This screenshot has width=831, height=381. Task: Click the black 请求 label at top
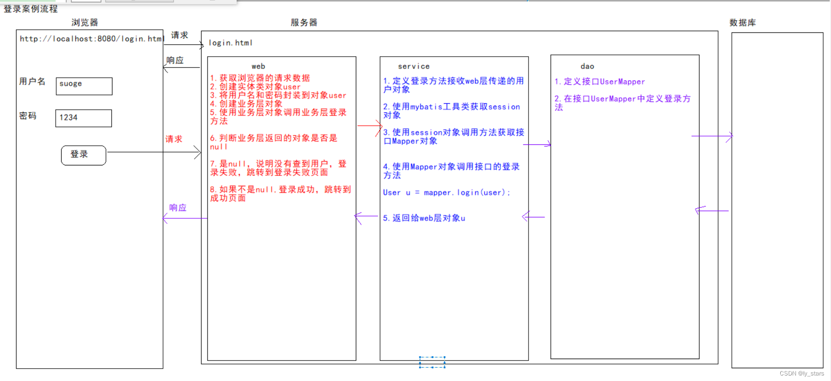pyautogui.click(x=180, y=35)
